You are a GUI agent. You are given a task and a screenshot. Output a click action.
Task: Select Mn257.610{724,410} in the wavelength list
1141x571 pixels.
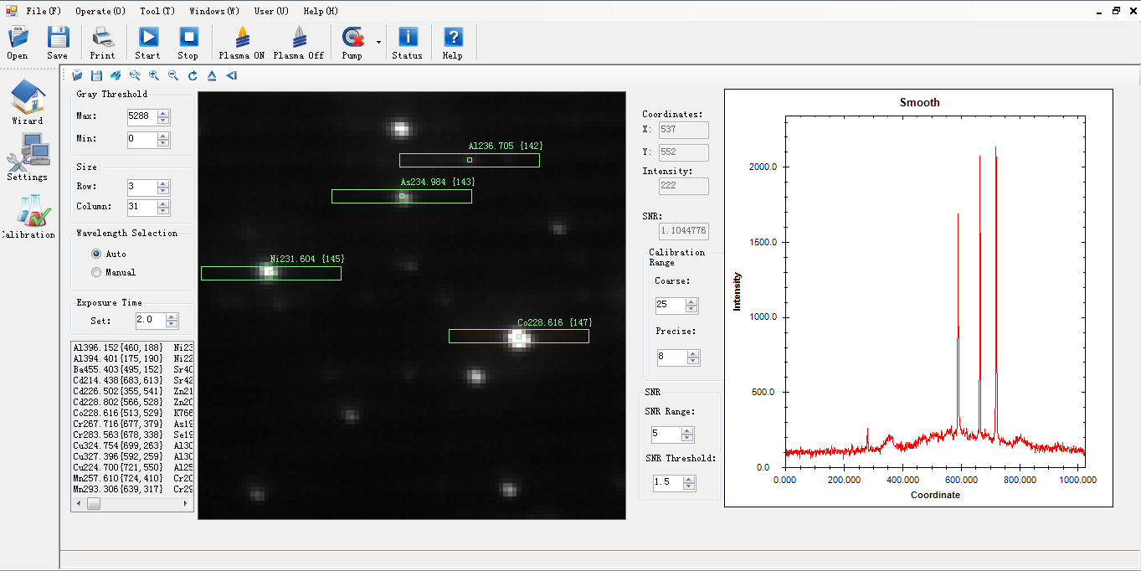point(118,478)
